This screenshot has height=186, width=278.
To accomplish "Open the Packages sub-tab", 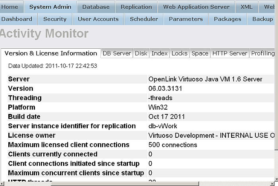I will [228, 19].
